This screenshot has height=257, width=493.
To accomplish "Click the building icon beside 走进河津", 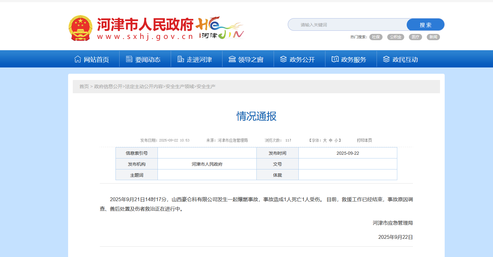I will (180, 59).
